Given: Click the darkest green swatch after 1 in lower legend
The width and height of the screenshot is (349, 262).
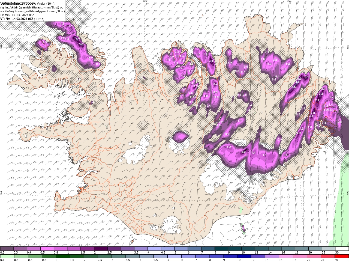Looking at the screenshot, I should 63,256.
